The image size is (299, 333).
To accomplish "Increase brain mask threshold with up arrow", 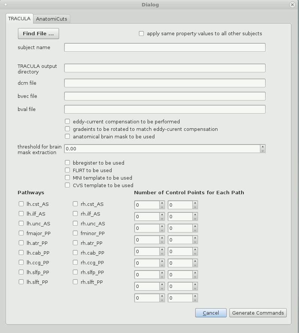I will click(x=263, y=147).
